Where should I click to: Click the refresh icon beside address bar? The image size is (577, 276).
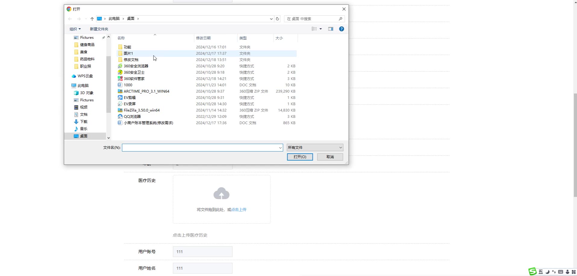pyautogui.click(x=277, y=19)
